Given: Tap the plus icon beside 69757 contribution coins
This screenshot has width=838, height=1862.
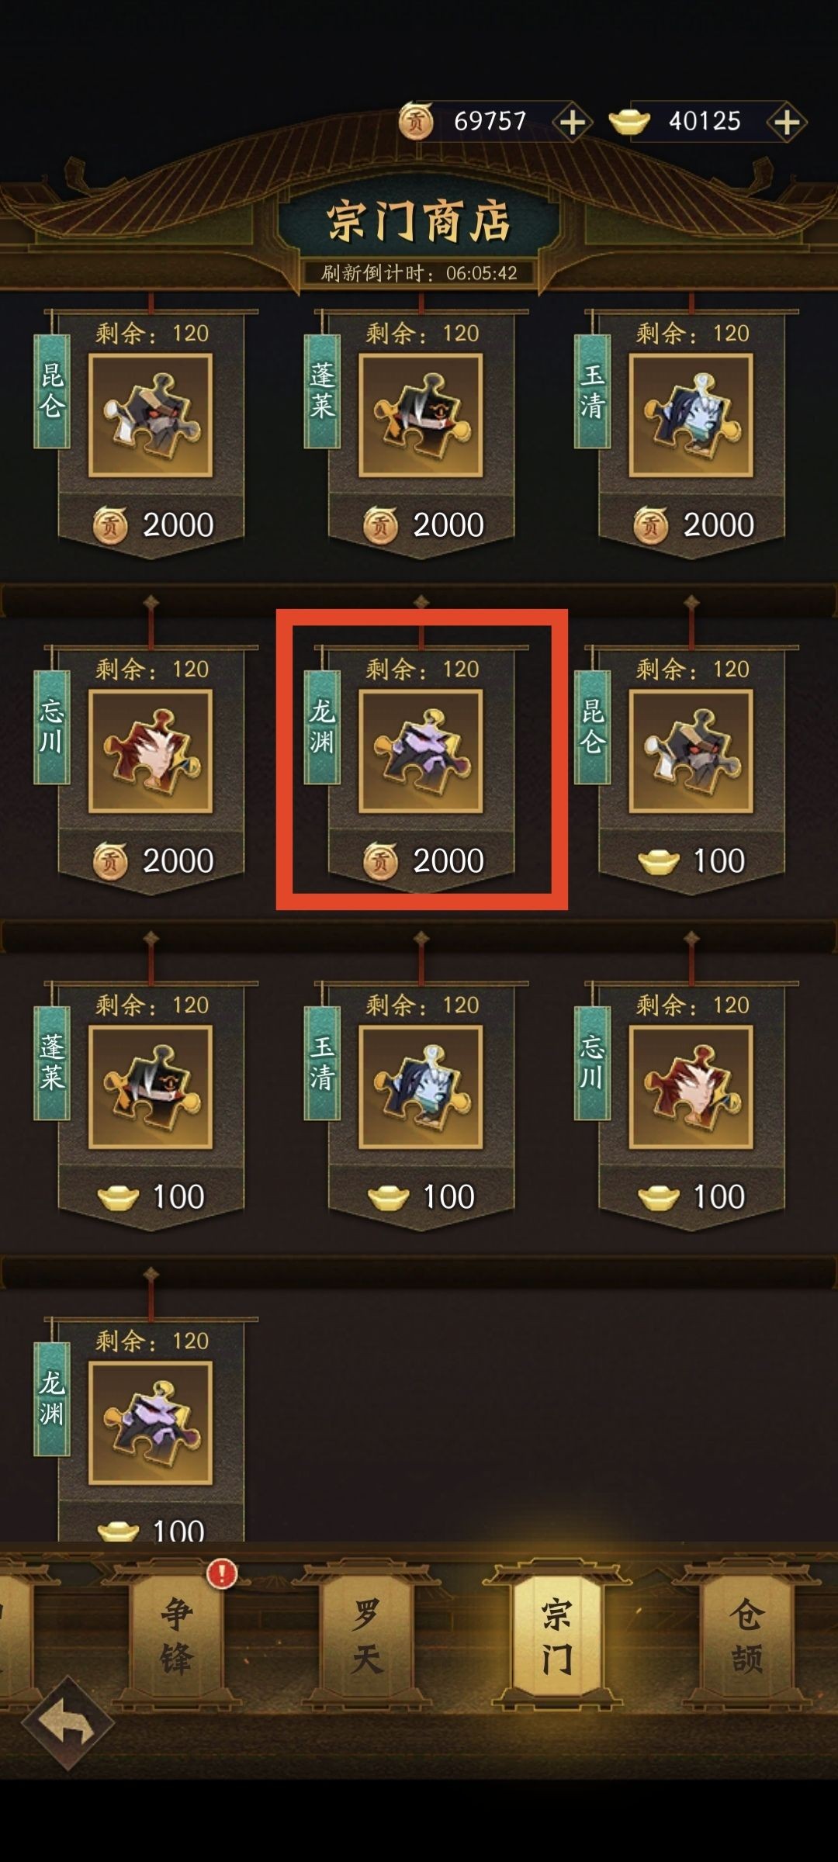Looking at the screenshot, I should click(573, 122).
